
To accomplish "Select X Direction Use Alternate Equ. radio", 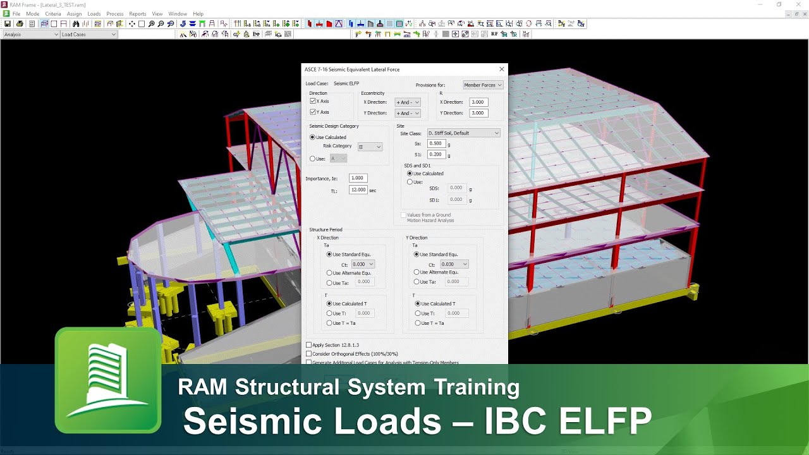I will click(329, 273).
